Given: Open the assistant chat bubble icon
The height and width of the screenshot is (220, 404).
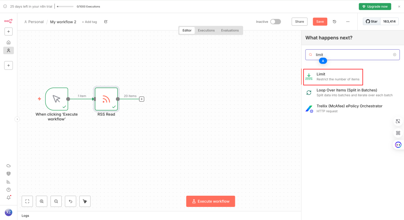Looking at the screenshot, I should point(398,145).
